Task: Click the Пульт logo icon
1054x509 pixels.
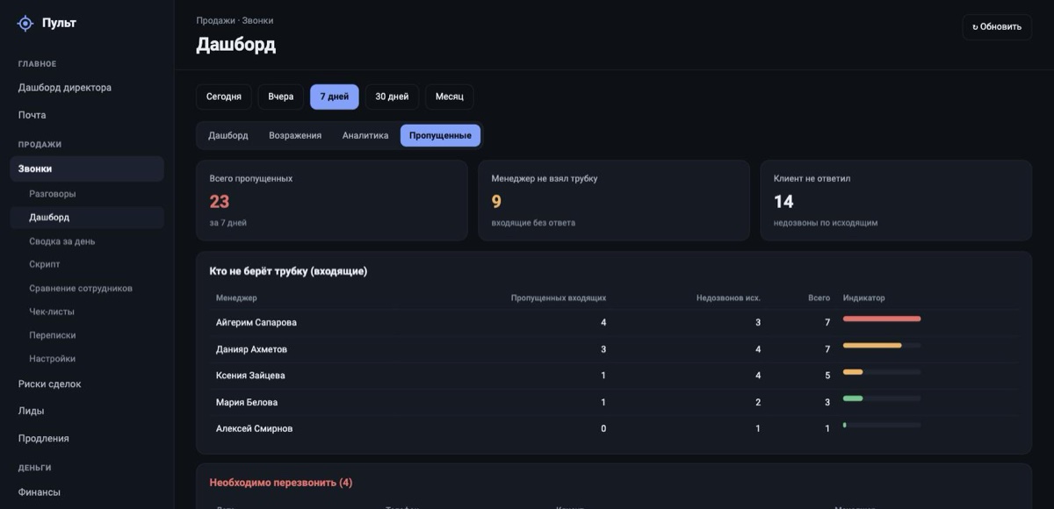Action: pos(25,24)
